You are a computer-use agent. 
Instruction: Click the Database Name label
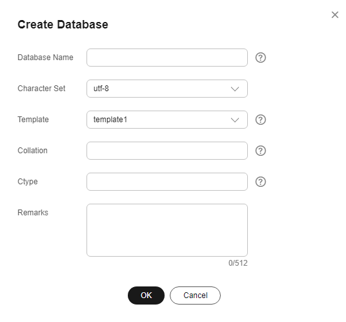coord(45,58)
